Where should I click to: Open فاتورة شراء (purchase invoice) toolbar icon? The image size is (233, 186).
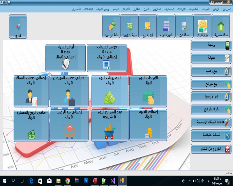pyautogui.click(x=166, y=27)
